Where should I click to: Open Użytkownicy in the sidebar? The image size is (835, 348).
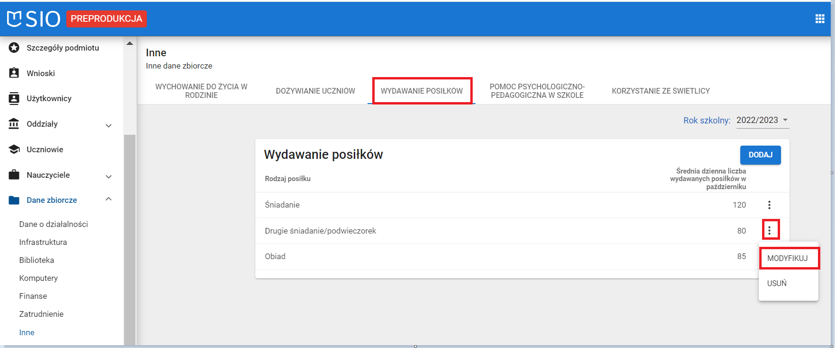pyautogui.click(x=49, y=98)
